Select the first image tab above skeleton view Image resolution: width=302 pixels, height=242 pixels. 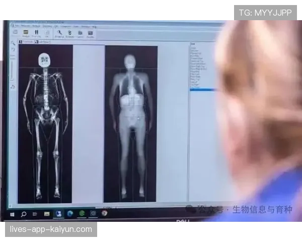click(x=26, y=42)
